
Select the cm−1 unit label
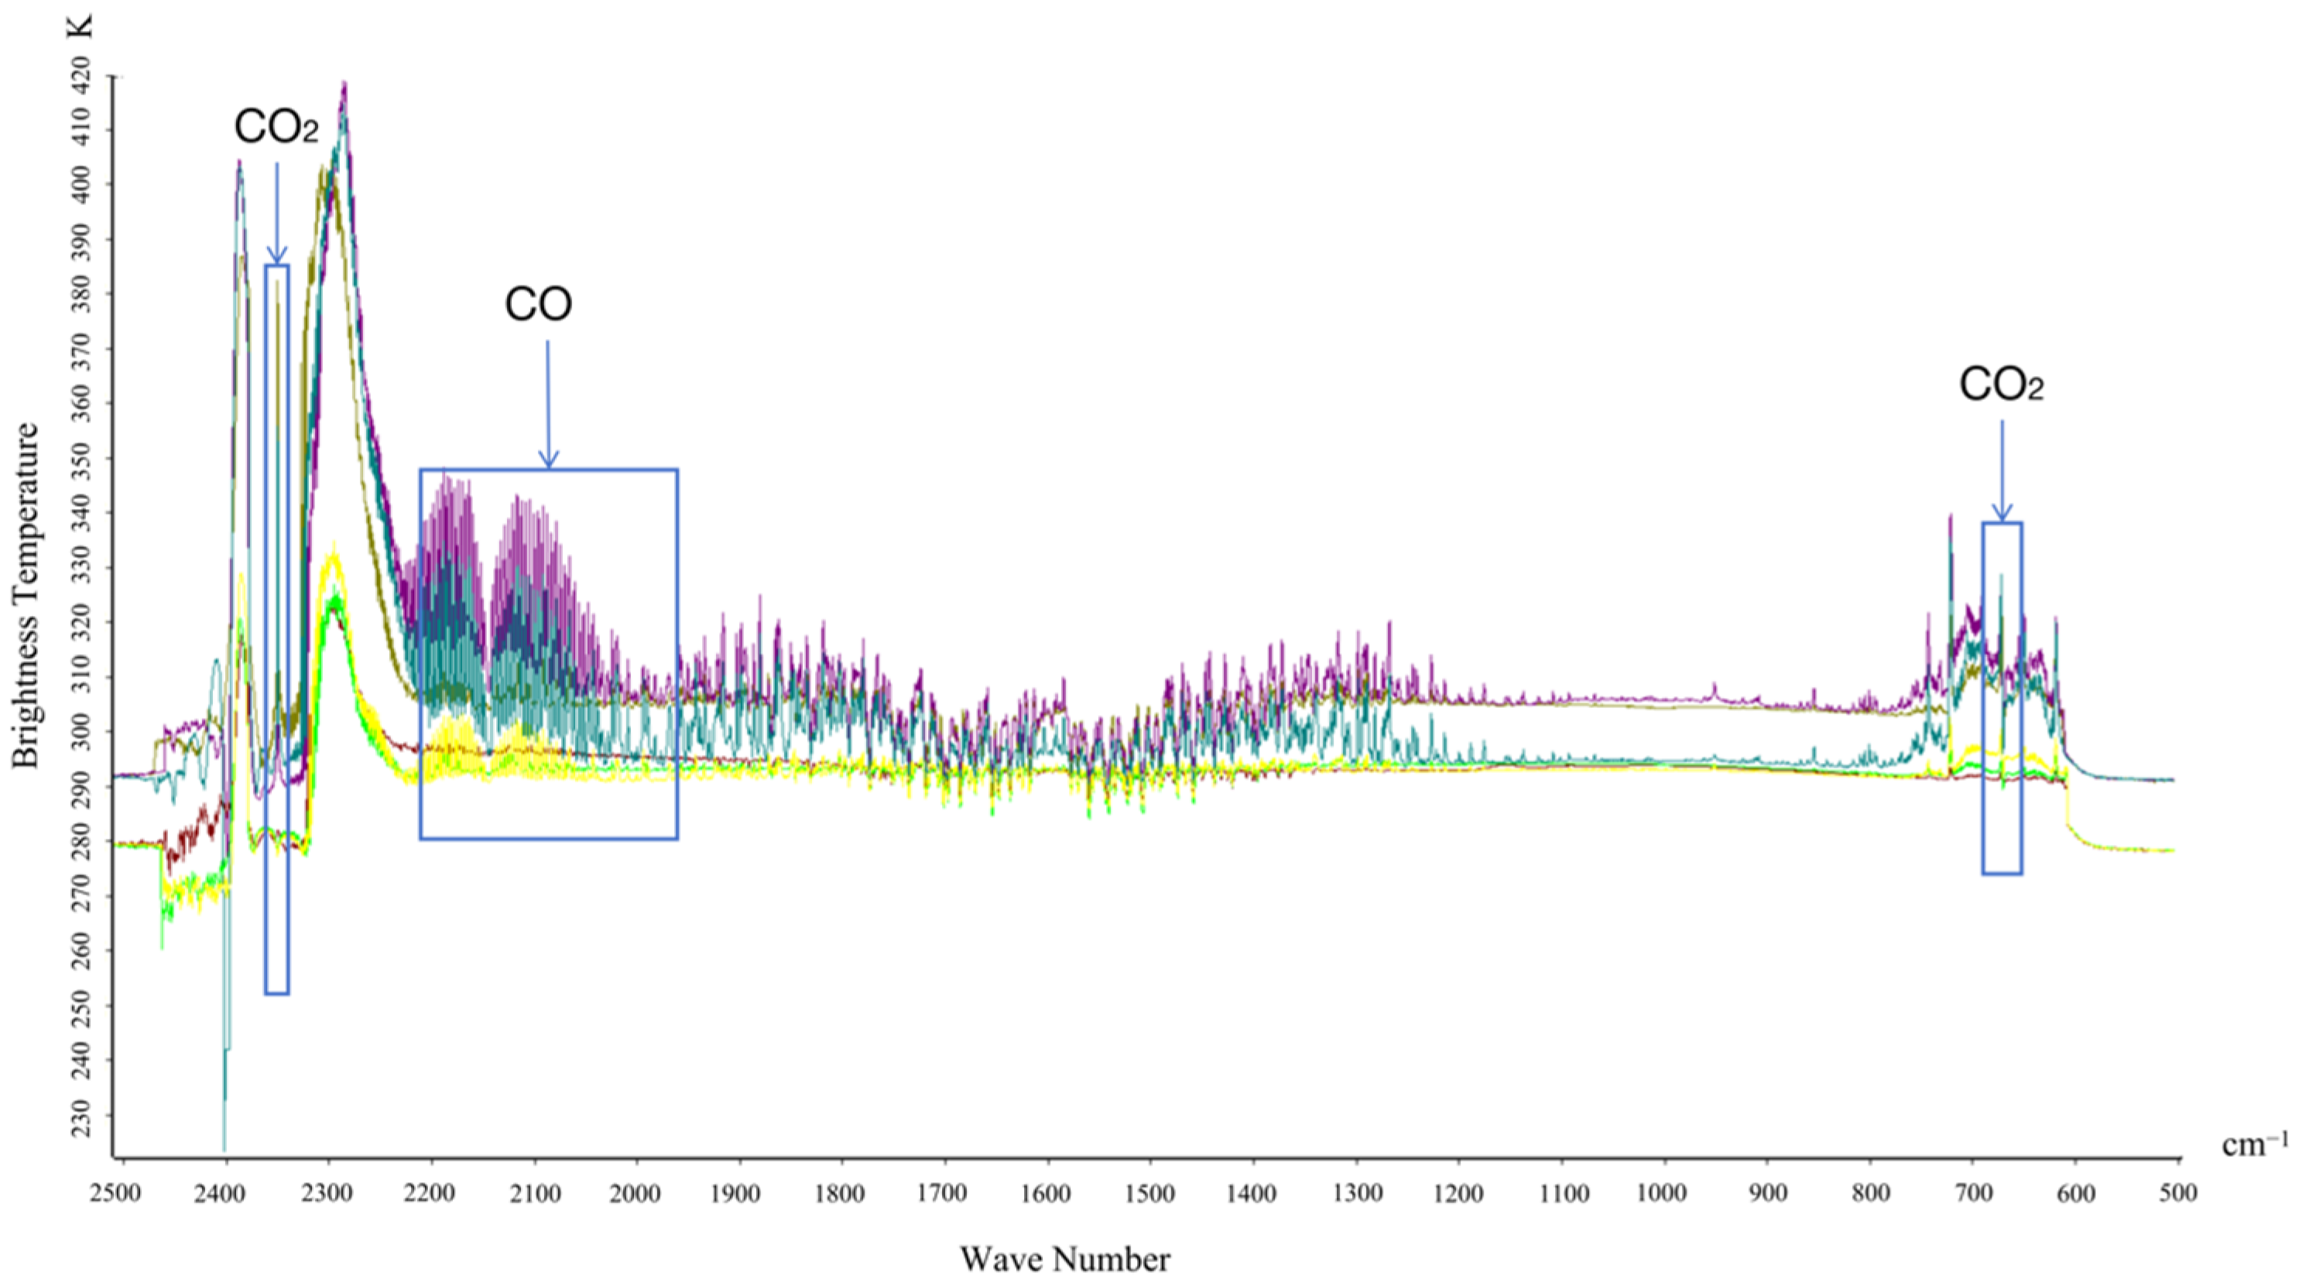point(2256,1145)
